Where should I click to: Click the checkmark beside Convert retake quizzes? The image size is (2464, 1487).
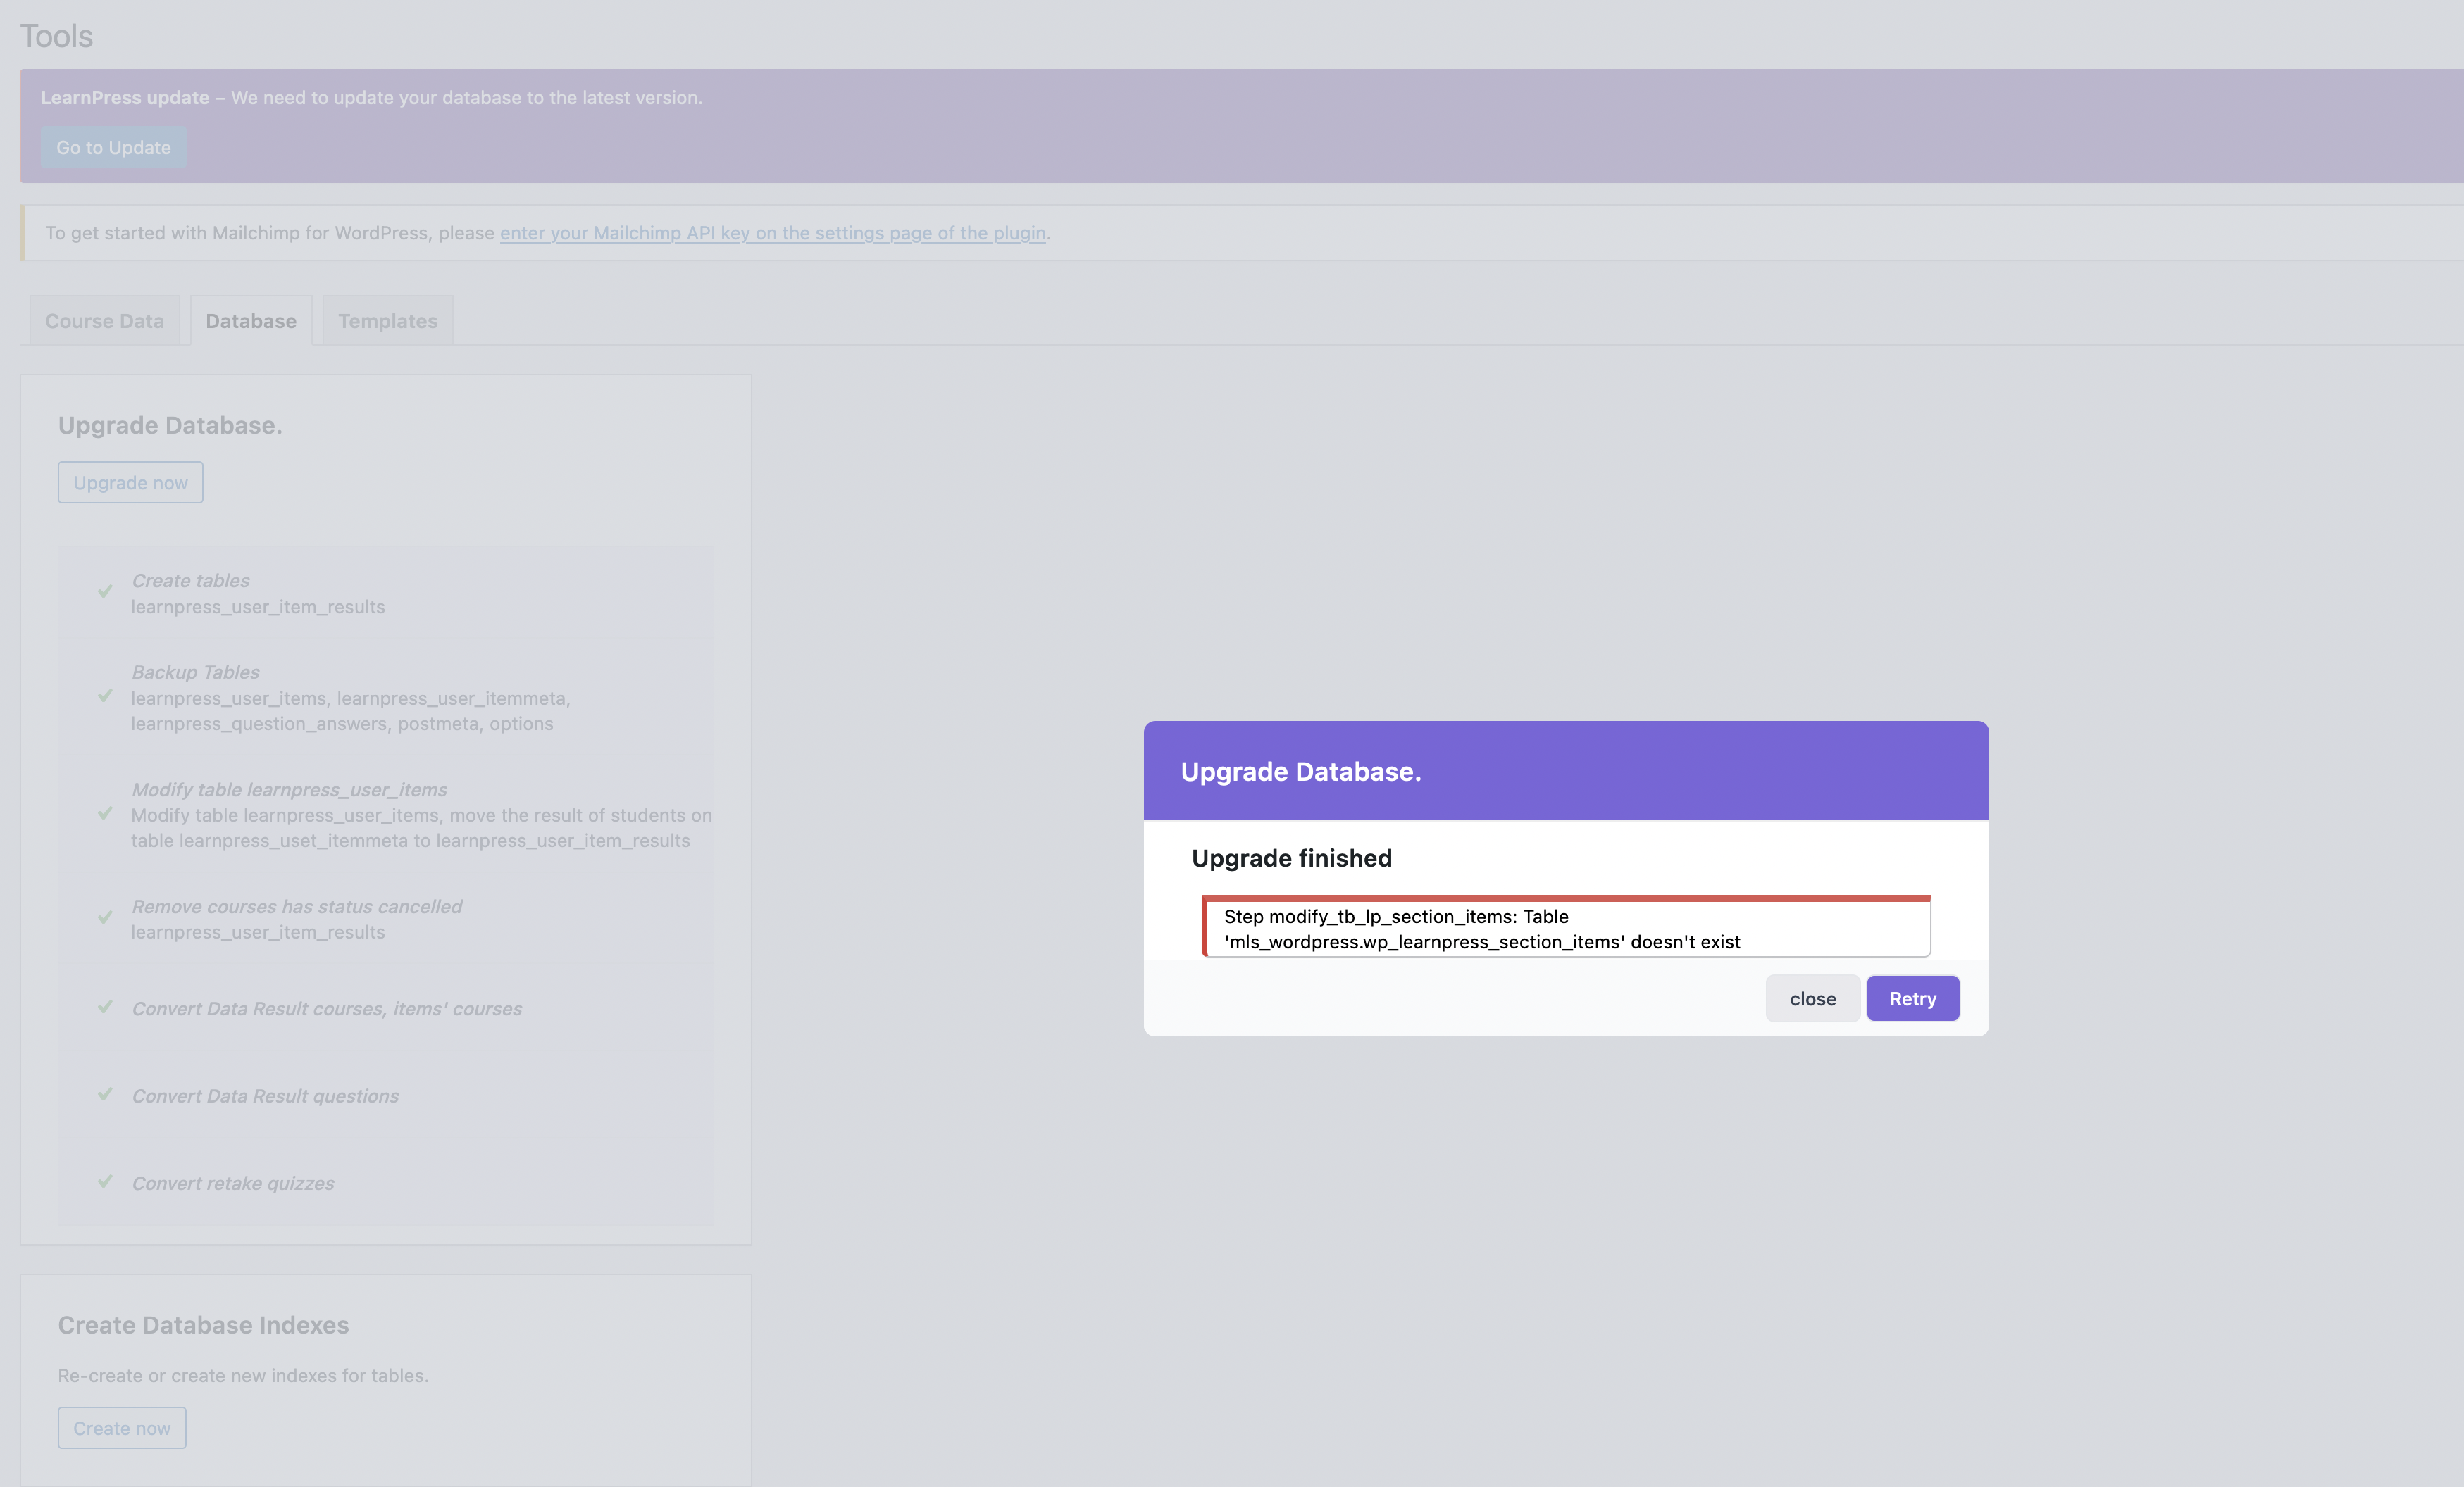click(106, 1182)
